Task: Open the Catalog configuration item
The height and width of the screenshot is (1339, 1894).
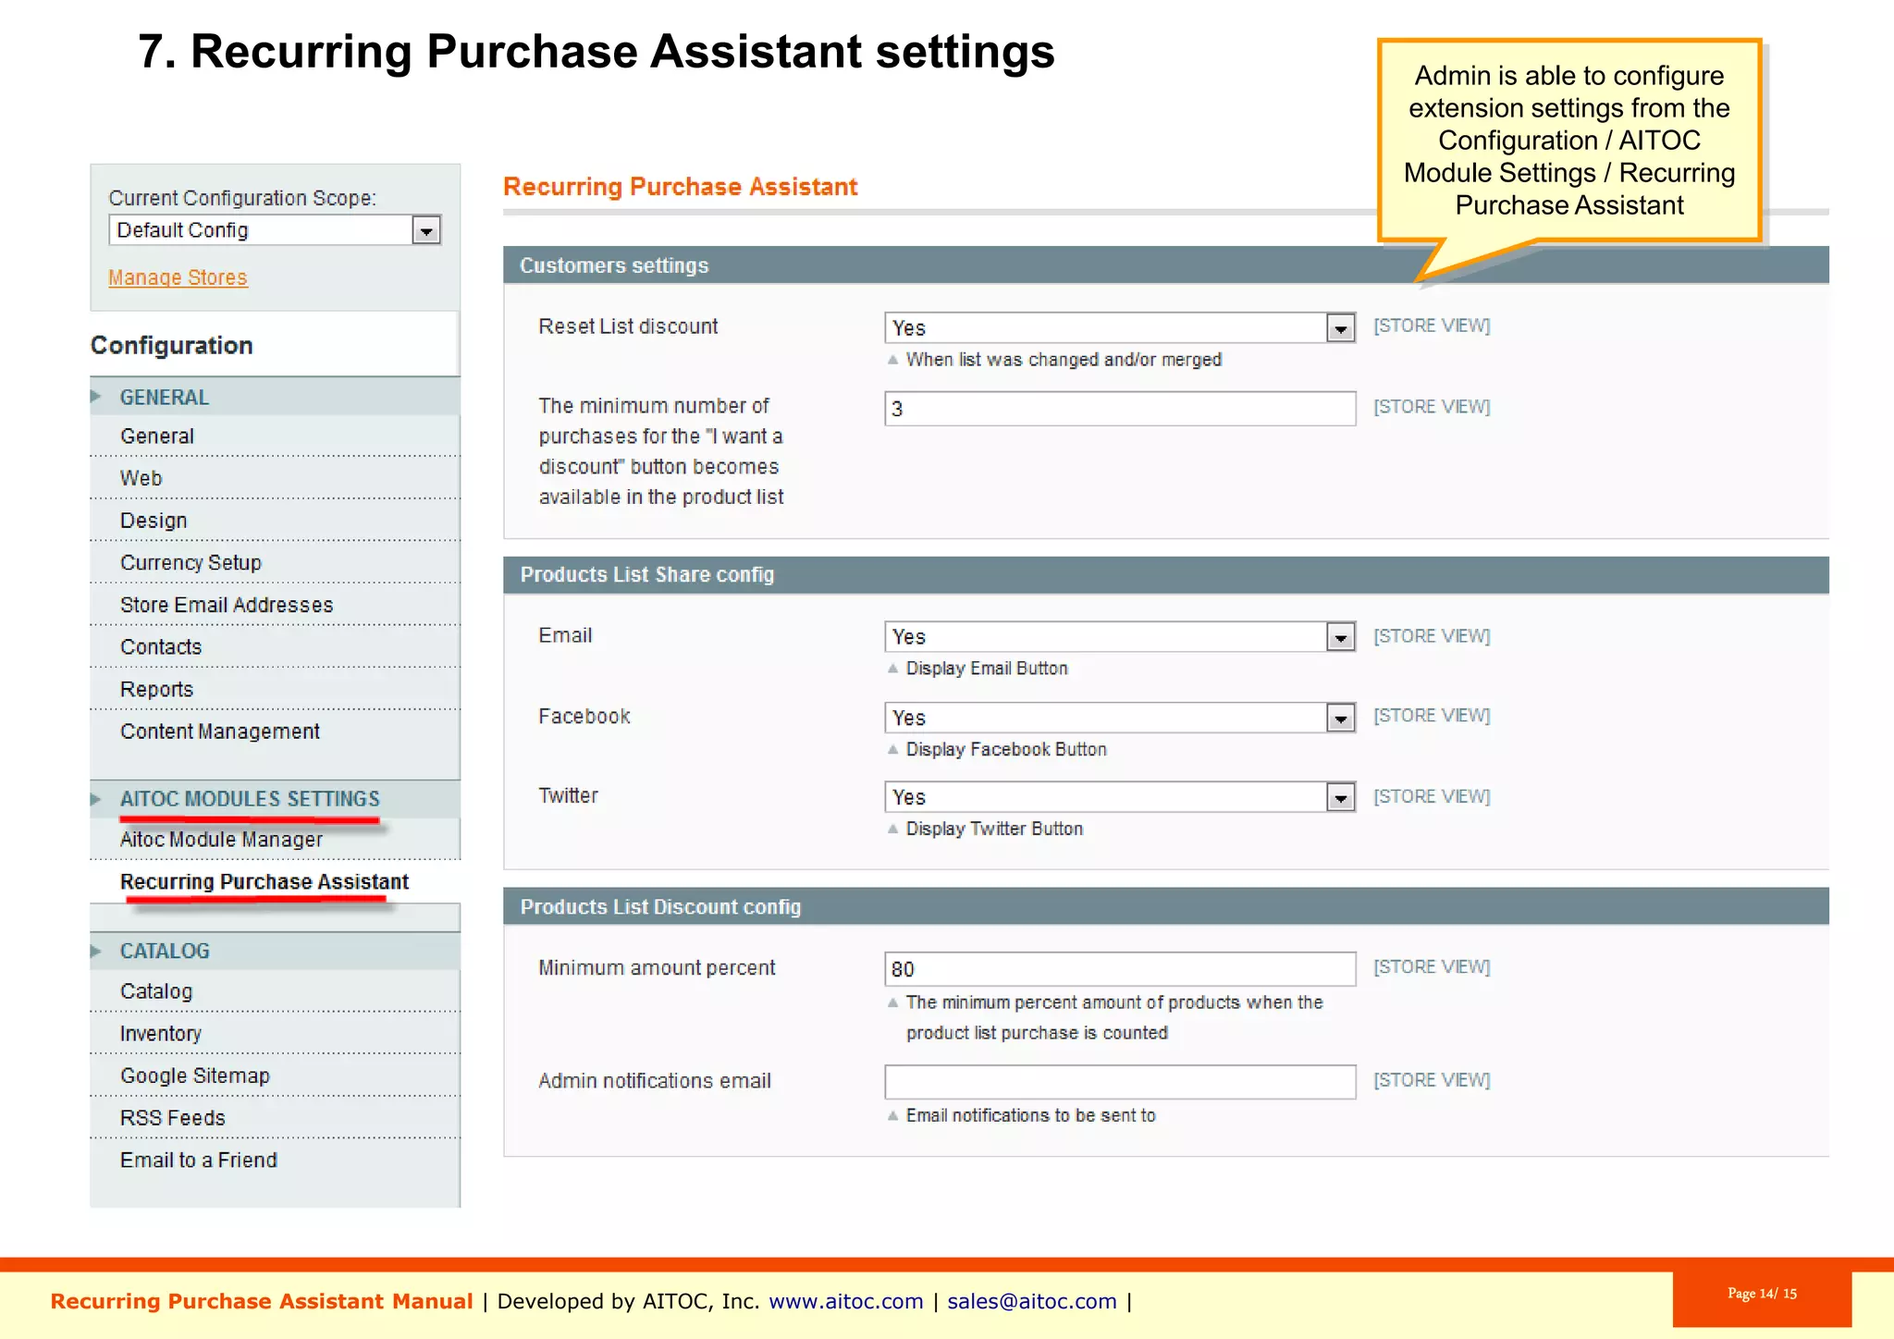Action: coord(156,991)
